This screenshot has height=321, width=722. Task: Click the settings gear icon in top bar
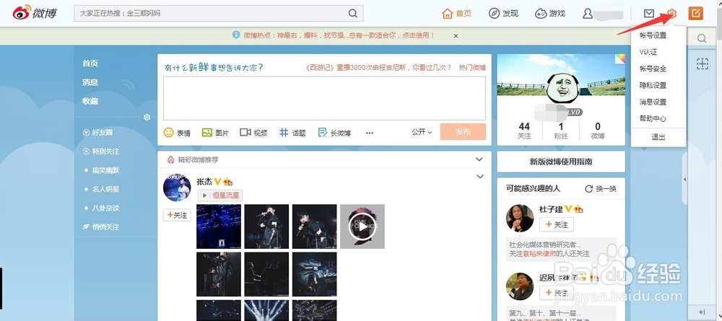click(672, 13)
